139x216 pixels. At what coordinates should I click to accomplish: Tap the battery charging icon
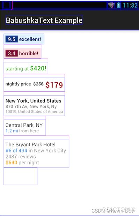click(118, 5)
